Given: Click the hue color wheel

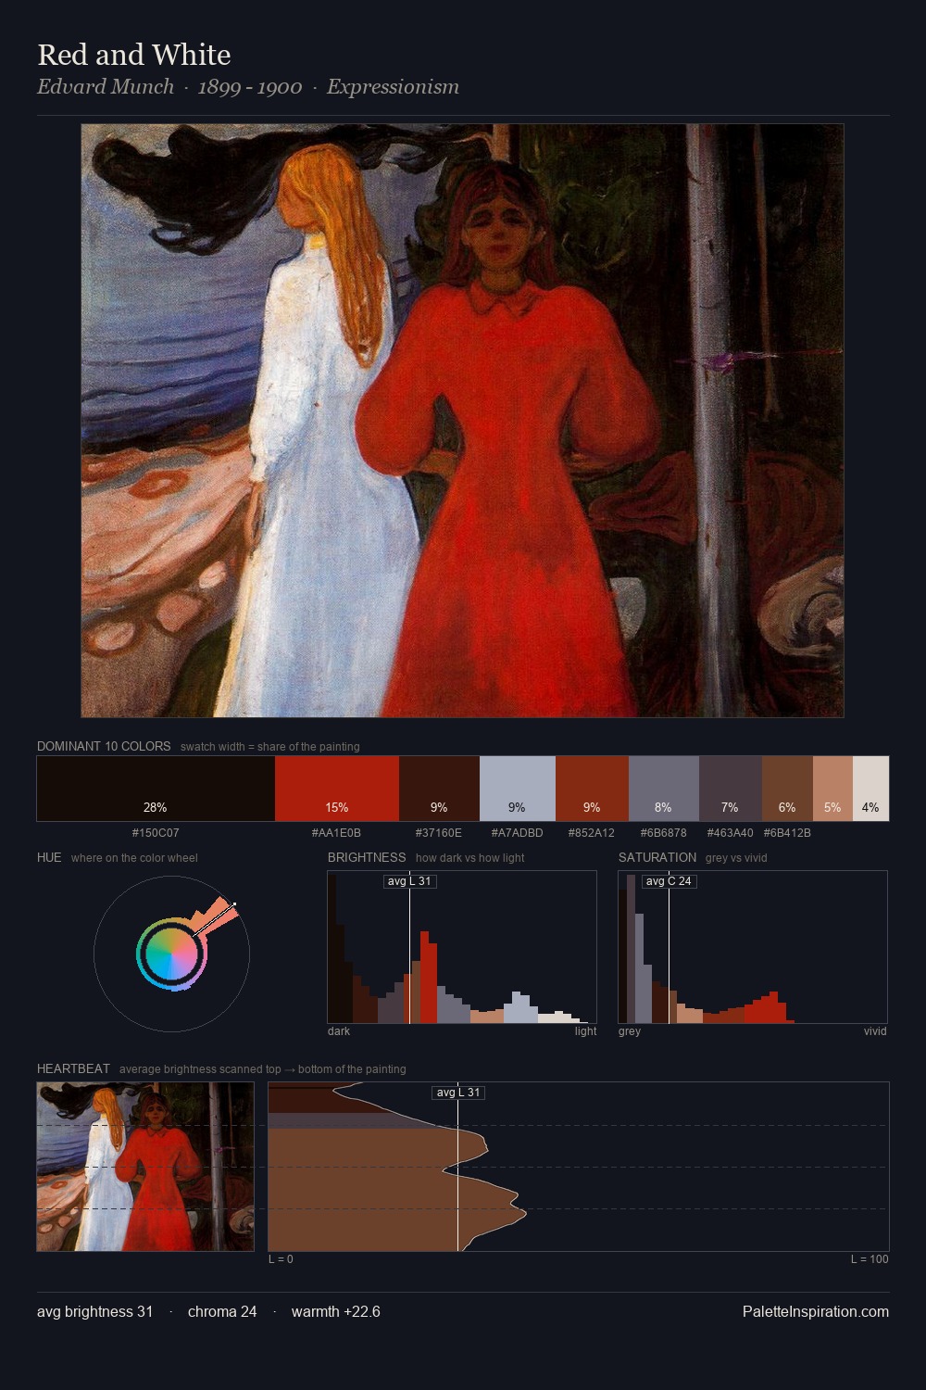Looking at the screenshot, I should point(171,954).
